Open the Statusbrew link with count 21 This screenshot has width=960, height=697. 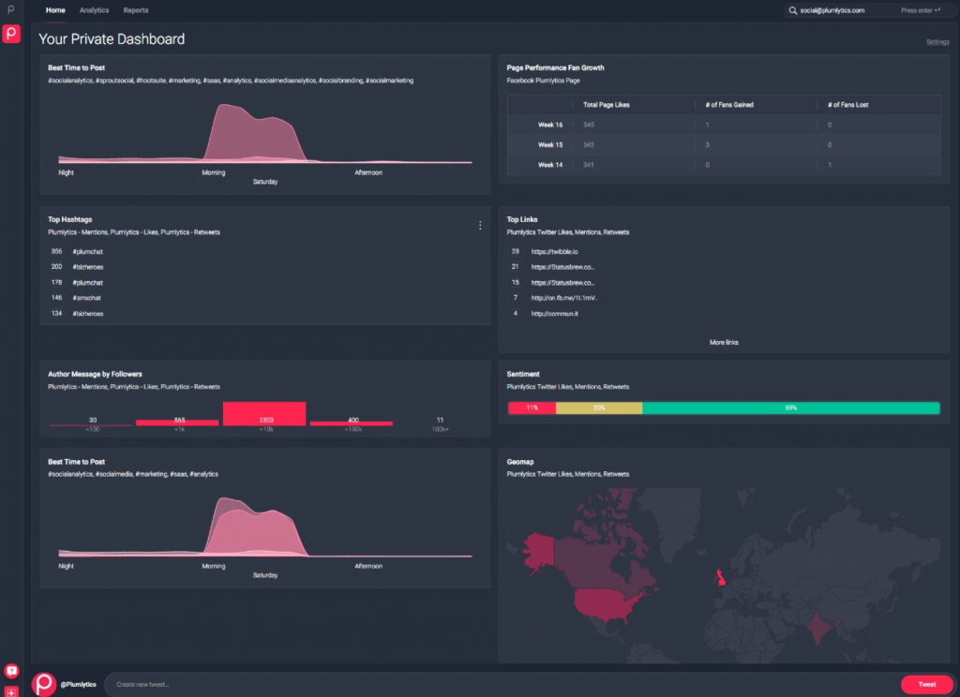pos(562,267)
